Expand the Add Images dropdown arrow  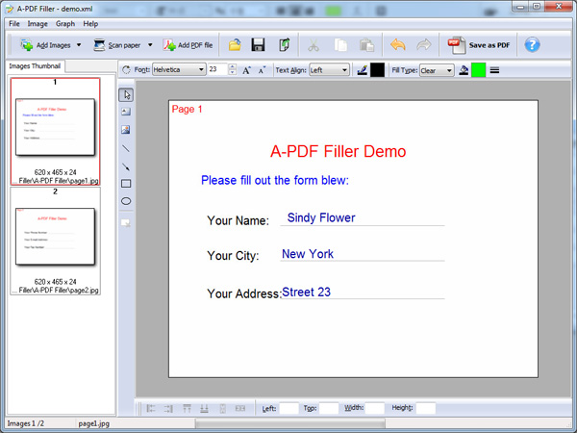tap(79, 45)
